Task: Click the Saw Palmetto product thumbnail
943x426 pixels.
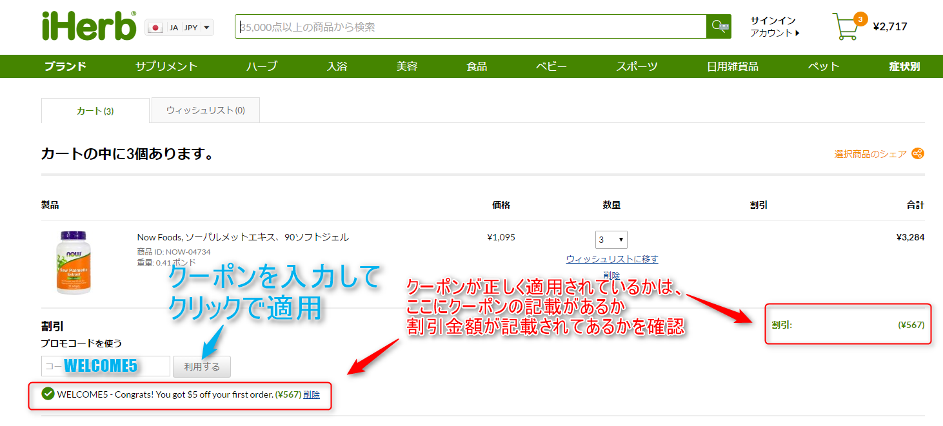Action: (x=72, y=262)
